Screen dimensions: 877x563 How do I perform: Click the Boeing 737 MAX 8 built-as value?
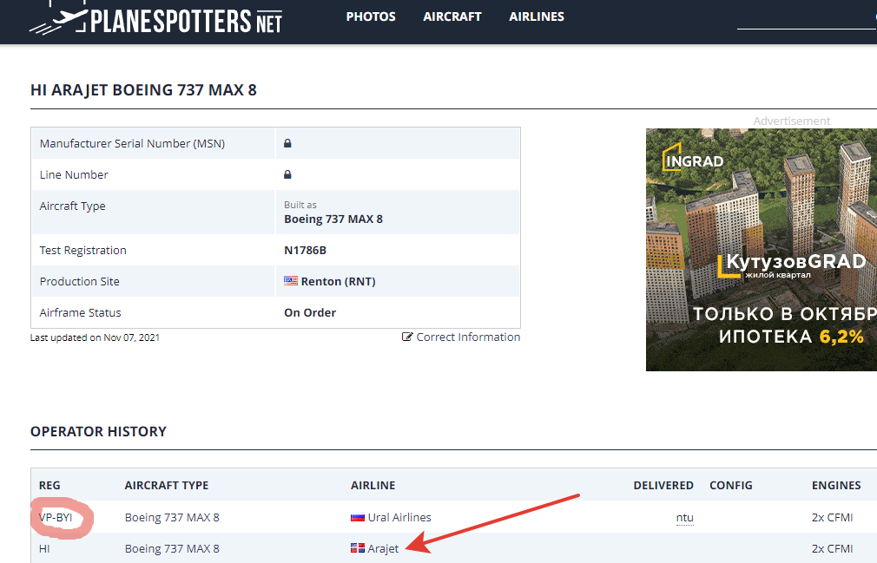coord(333,219)
